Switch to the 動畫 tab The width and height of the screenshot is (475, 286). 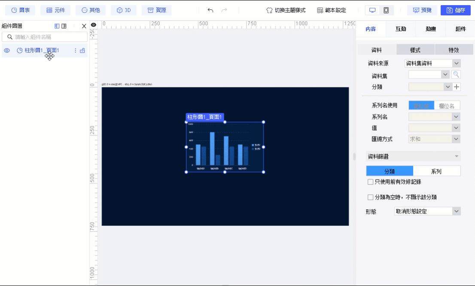pyautogui.click(x=430, y=29)
